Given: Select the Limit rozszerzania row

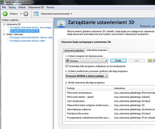Looking at the screenshot, I should point(110,101).
